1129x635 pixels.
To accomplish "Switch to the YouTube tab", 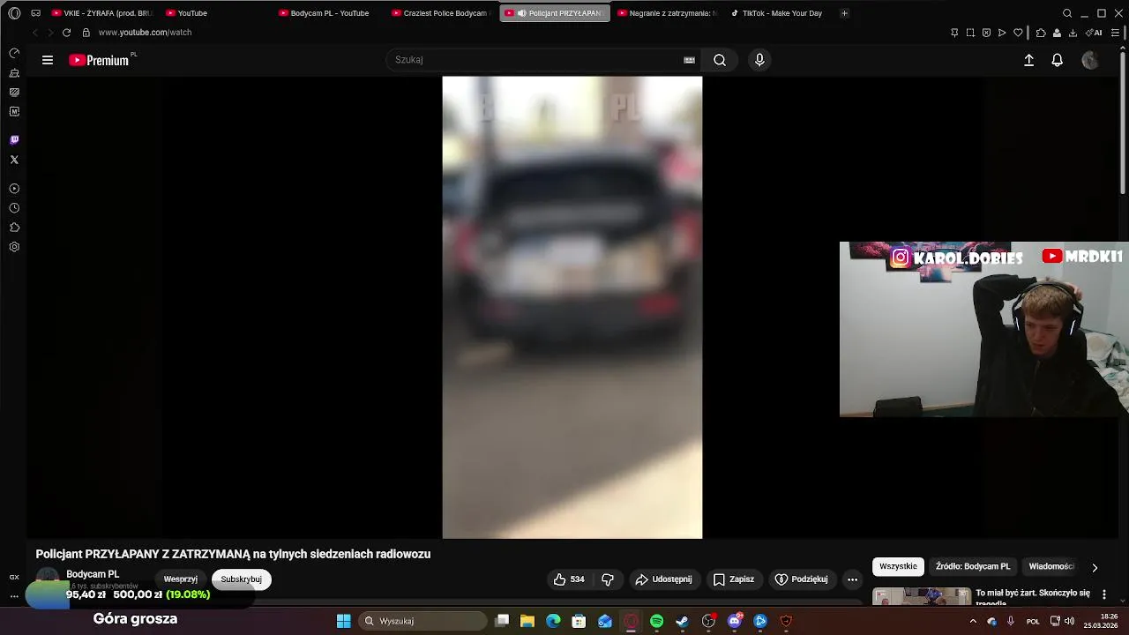I will (x=192, y=13).
